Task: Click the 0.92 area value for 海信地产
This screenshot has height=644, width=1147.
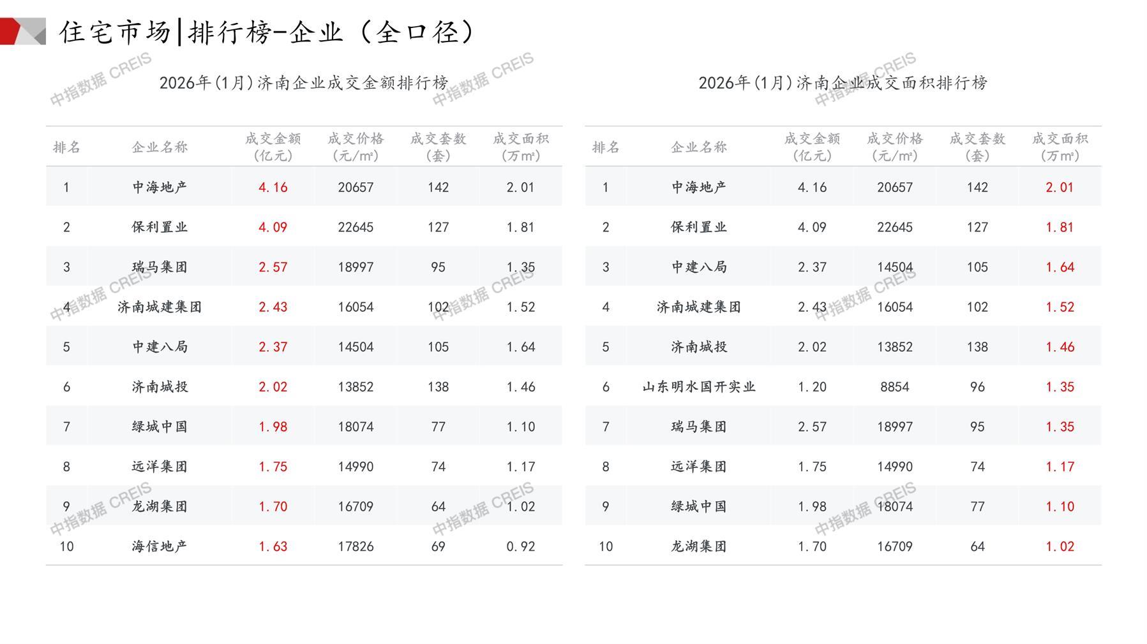Action: [x=520, y=546]
